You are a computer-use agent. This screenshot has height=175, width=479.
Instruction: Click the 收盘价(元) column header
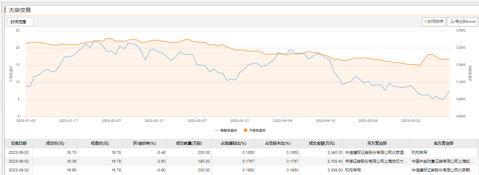click(100, 143)
